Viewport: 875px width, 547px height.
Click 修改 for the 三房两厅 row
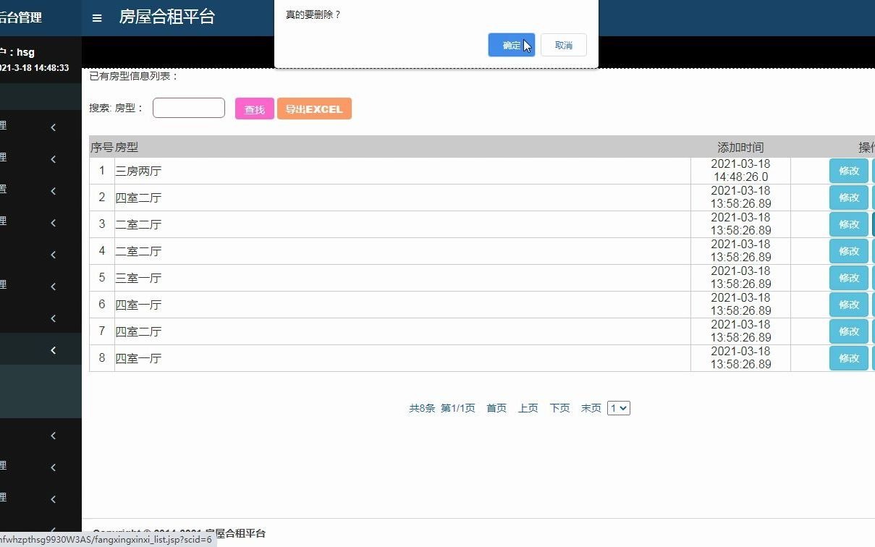click(847, 171)
